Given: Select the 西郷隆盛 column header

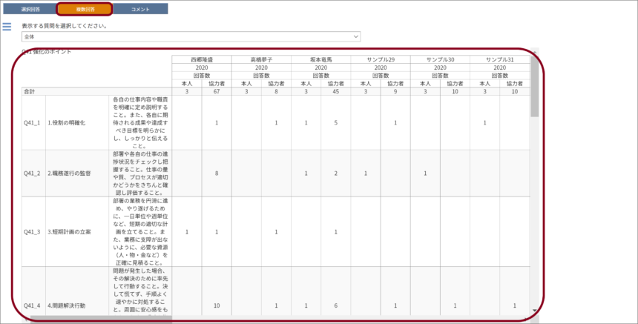Looking at the screenshot, I should coord(201,59).
